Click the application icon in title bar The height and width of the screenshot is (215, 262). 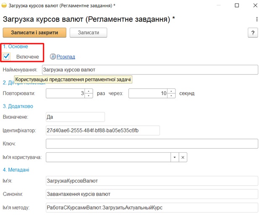4,5
